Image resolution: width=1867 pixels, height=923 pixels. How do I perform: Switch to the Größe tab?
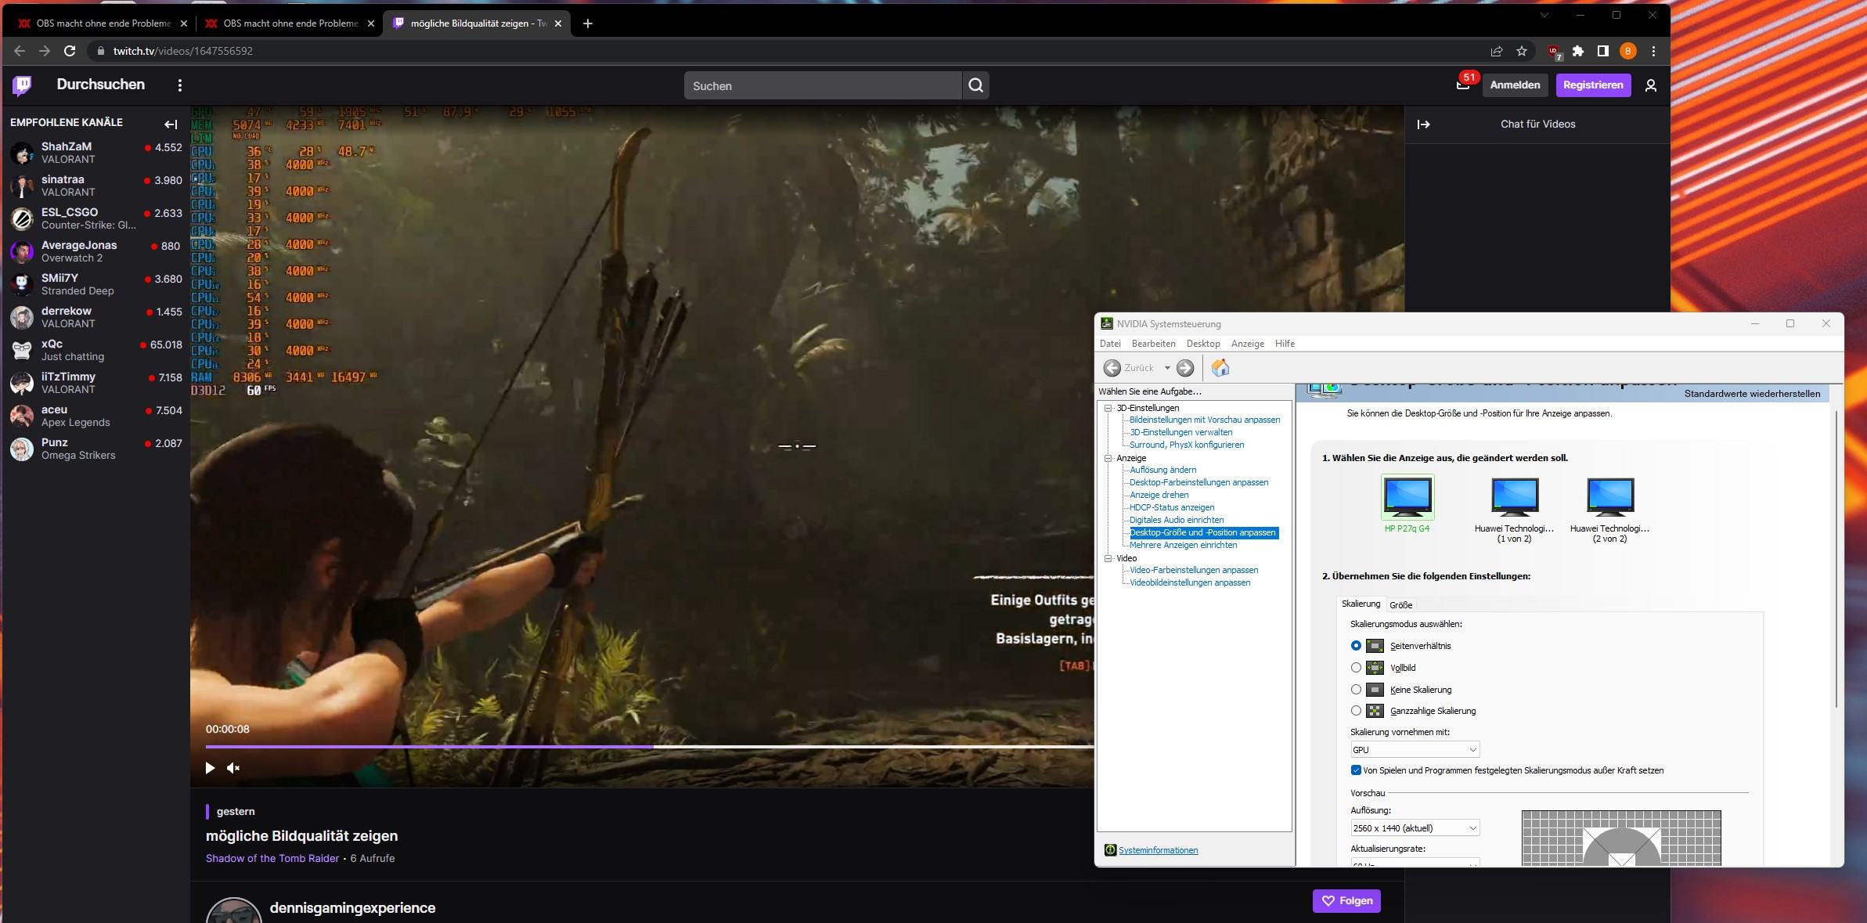[x=1400, y=605]
